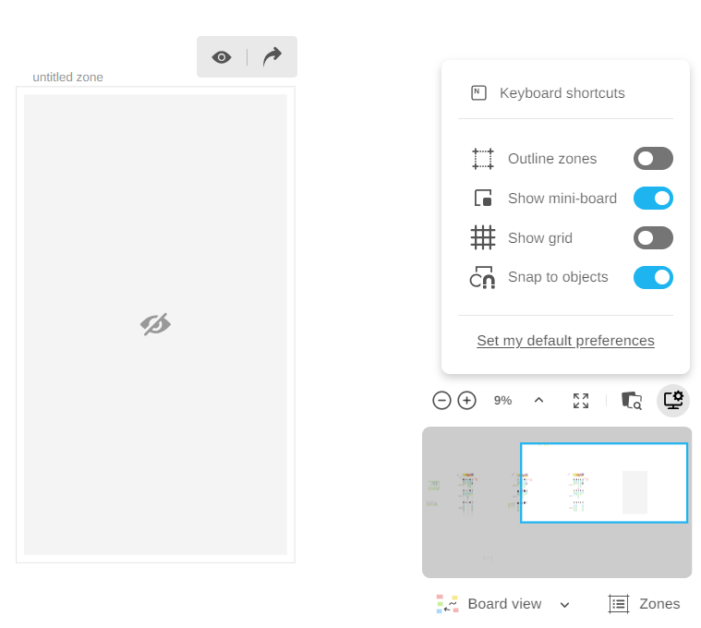Enable the Show grid toggle
The image size is (701, 628).
point(653,238)
